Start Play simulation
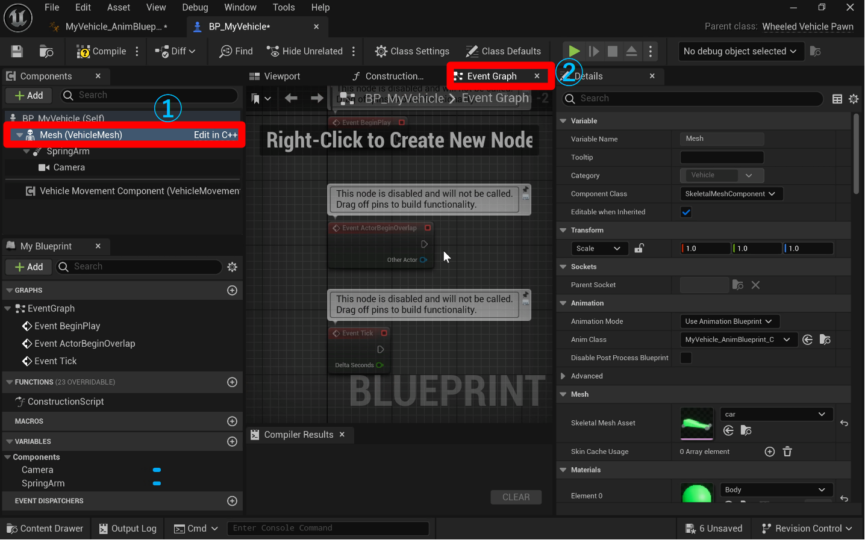The height and width of the screenshot is (540, 865). tap(574, 51)
